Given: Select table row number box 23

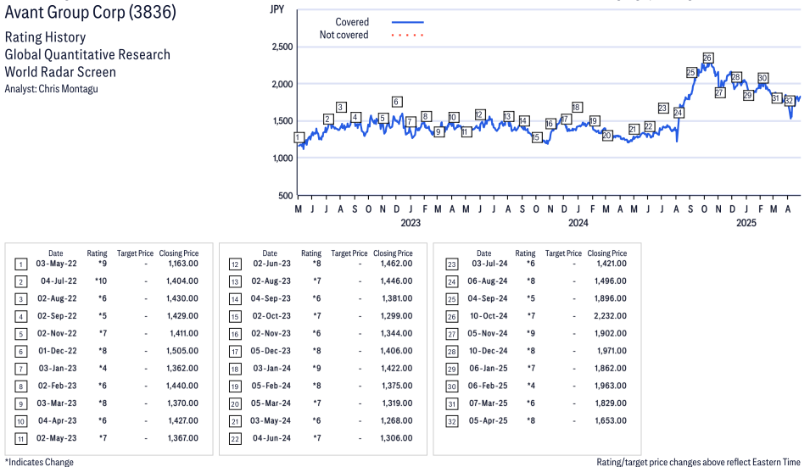Looking at the screenshot, I should (452, 264).
